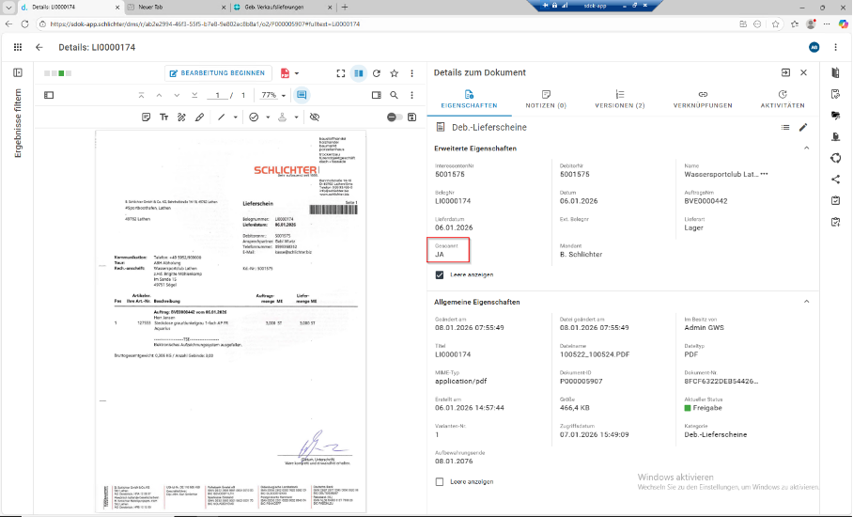Mark document as favorite with star
Viewport: 853px width, 517px height.
pos(395,73)
